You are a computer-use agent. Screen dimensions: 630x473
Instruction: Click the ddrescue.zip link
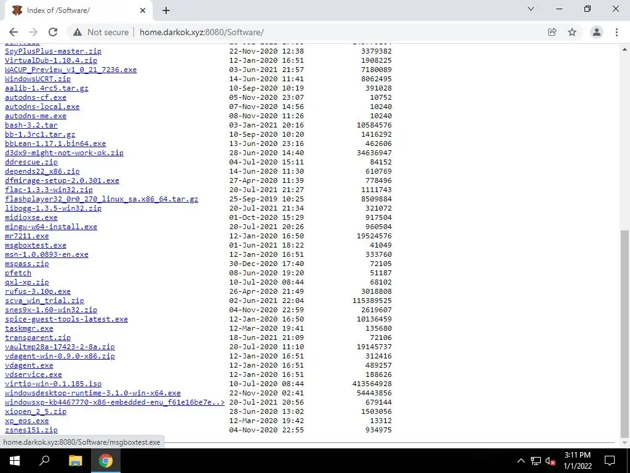(31, 162)
